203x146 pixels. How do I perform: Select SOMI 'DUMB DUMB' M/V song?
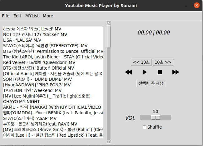[53, 79]
